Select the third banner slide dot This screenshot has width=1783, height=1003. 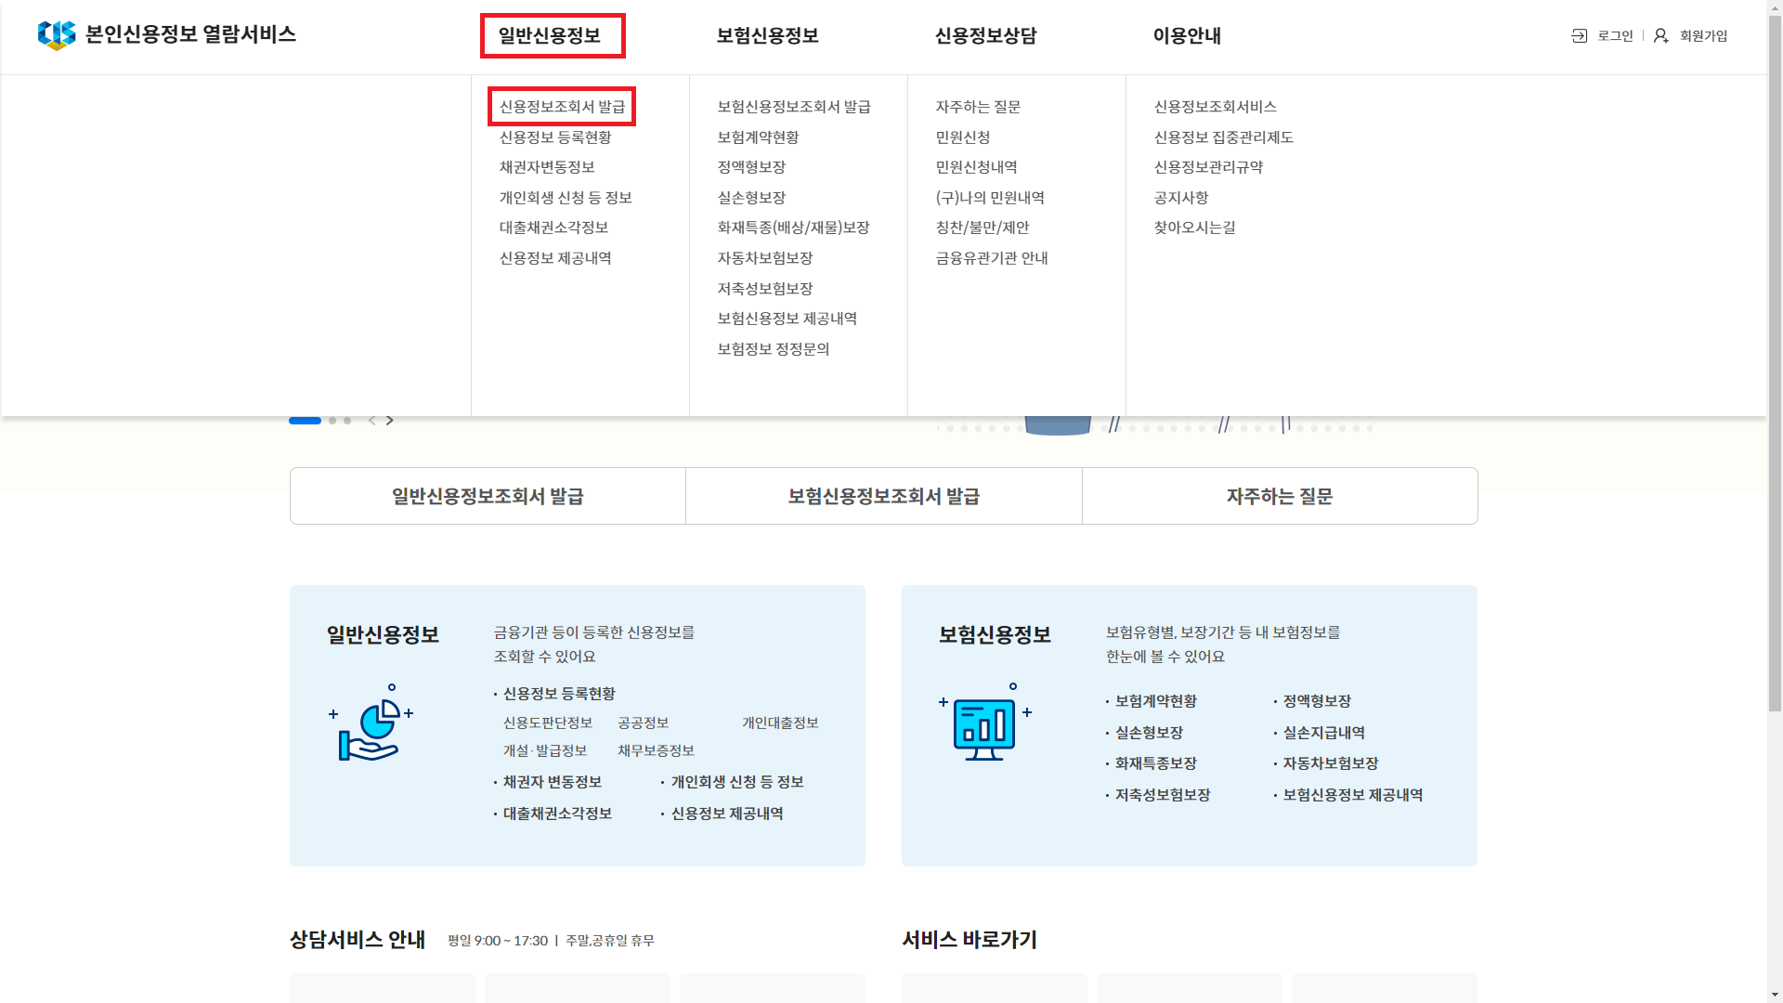(347, 421)
